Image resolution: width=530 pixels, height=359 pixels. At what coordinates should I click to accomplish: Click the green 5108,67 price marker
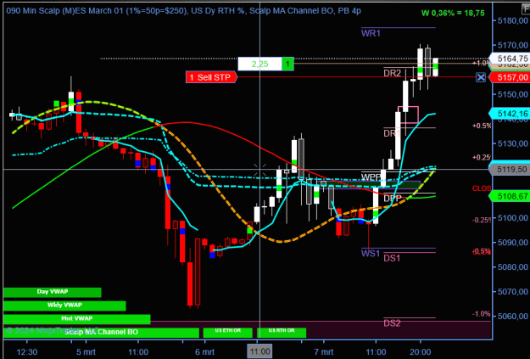coord(510,196)
